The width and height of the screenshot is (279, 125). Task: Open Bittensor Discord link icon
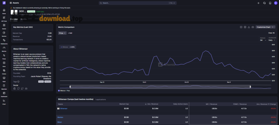pyautogui.click(x=26, y=88)
